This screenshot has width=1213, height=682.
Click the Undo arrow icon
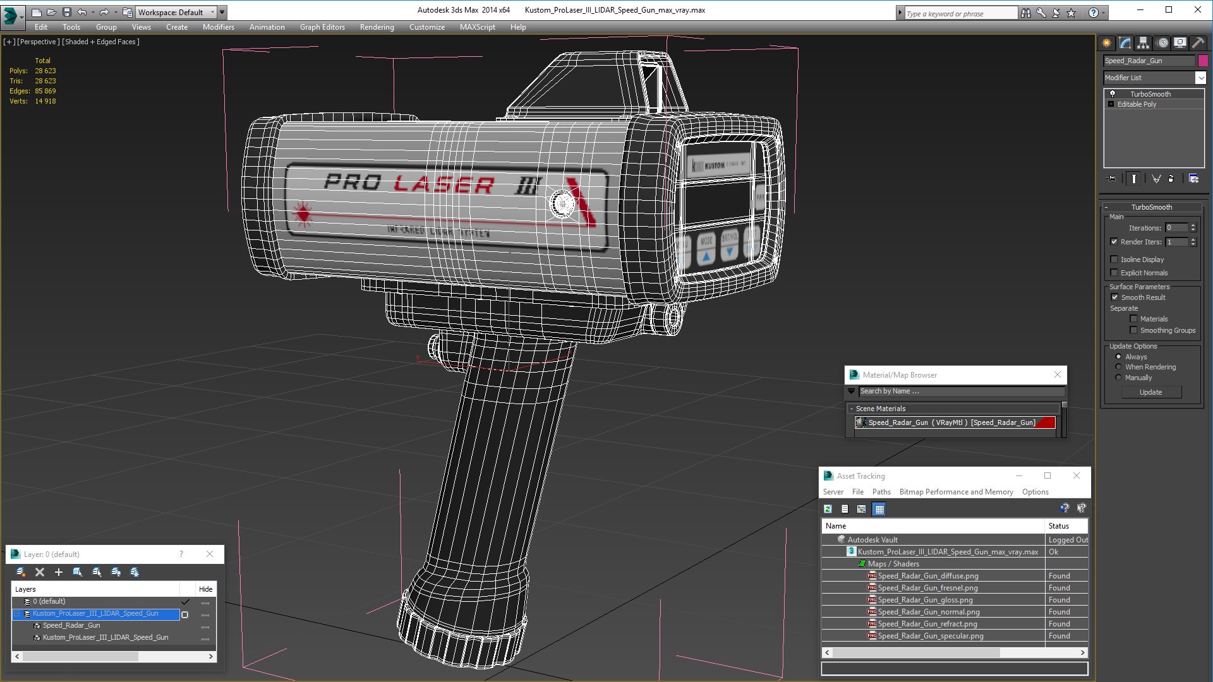(81, 12)
